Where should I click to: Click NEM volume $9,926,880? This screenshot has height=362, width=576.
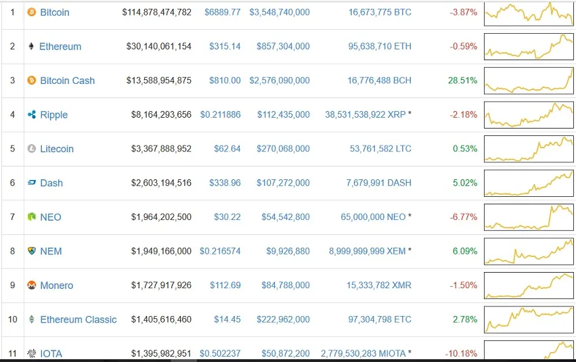(x=288, y=251)
